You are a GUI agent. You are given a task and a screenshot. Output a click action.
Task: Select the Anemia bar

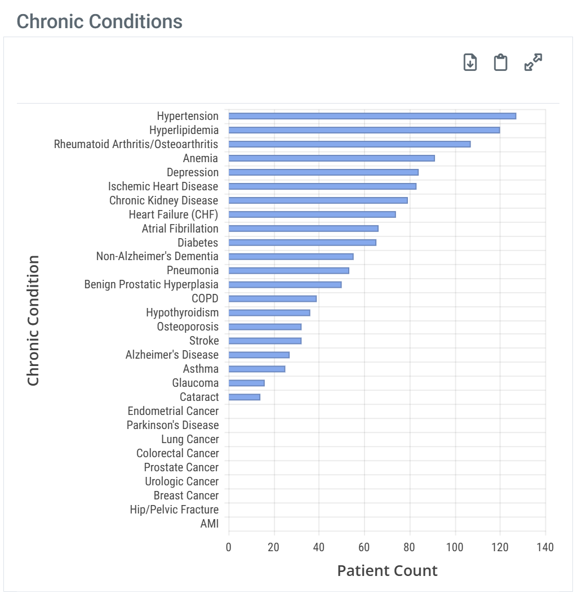331,158
